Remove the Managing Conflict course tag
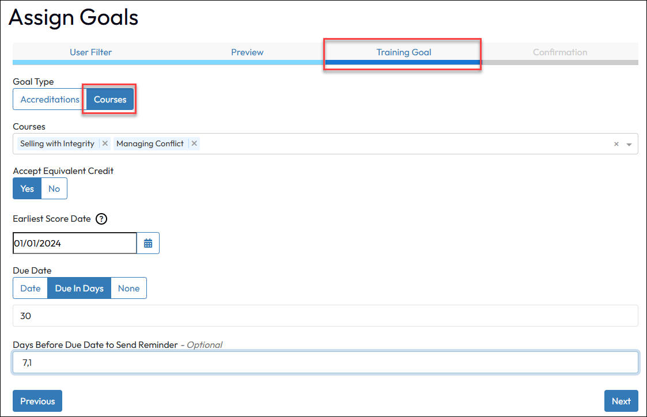This screenshot has width=647, height=417. pyautogui.click(x=194, y=143)
